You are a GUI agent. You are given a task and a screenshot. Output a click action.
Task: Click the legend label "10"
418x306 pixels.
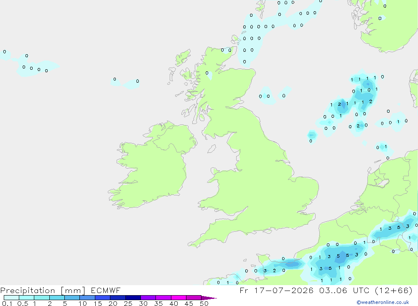pos(83,303)
